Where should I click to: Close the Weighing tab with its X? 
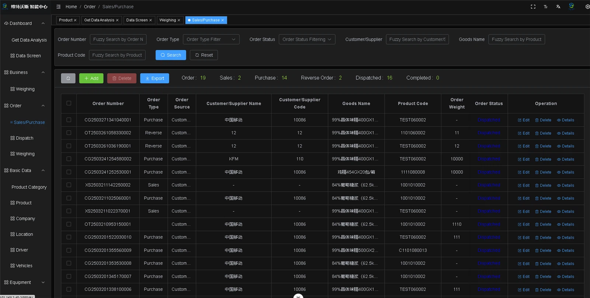179,20
